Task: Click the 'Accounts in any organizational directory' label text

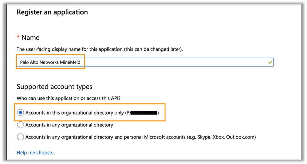Action: click(69, 125)
